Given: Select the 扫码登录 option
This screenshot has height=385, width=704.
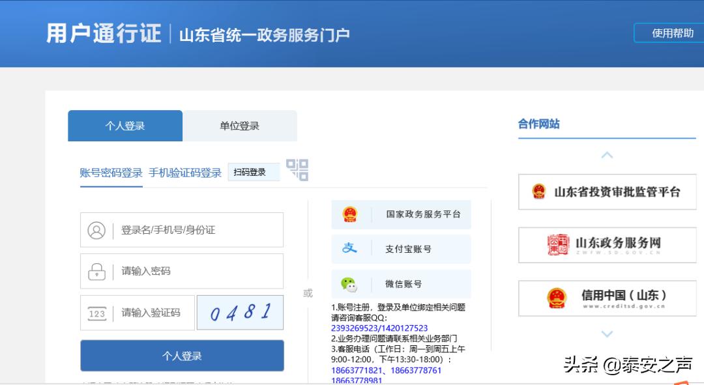Looking at the screenshot, I should coord(254,173).
